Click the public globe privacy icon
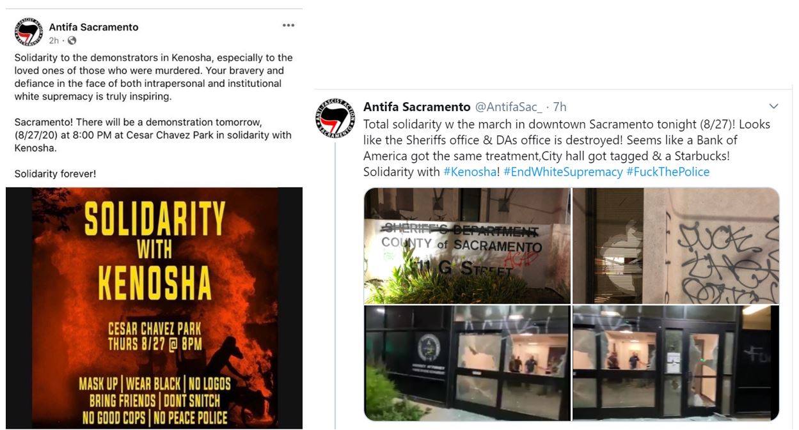This screenshot has height=430, width=799. tap(72, 40)
